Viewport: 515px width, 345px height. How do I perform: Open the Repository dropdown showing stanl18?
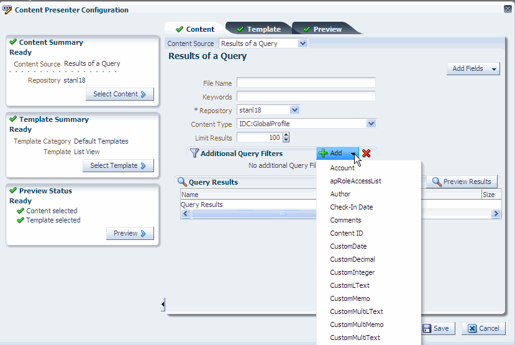[294, 110]
